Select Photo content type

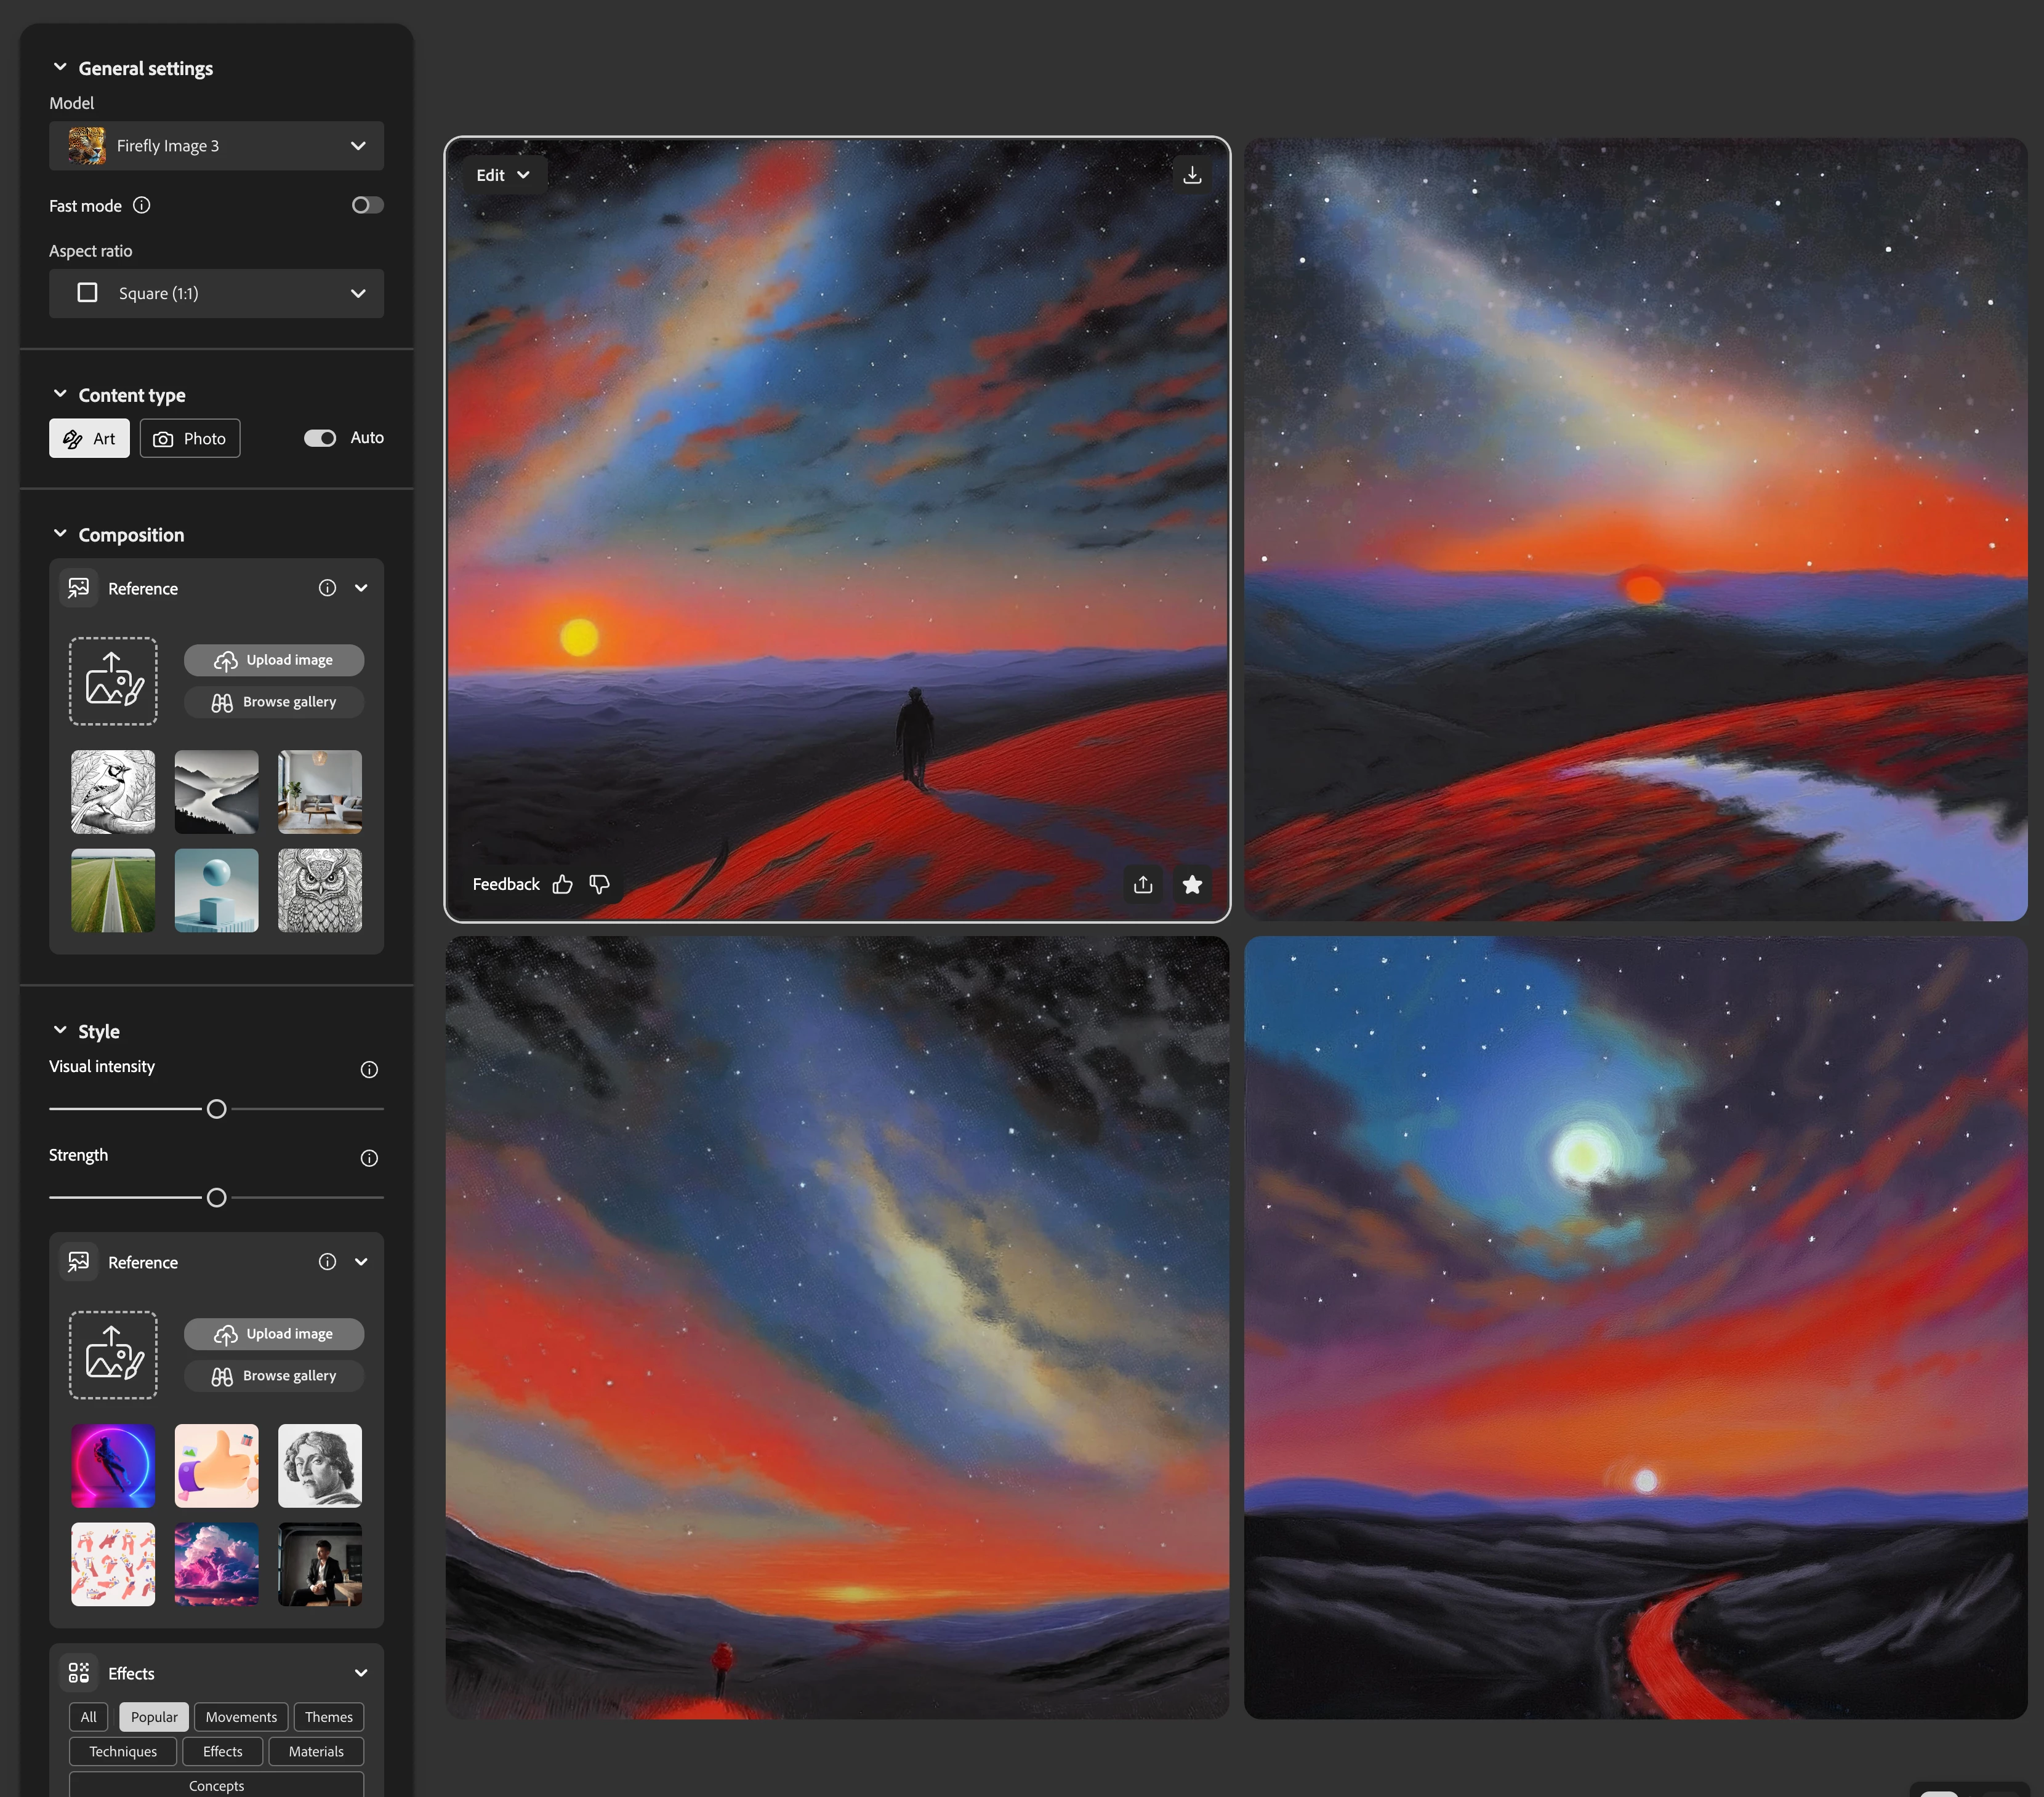click(190, 438)
